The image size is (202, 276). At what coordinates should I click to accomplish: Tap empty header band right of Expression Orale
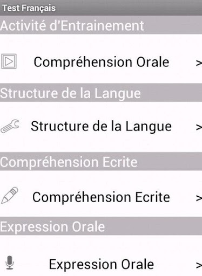tap(153, 226)
